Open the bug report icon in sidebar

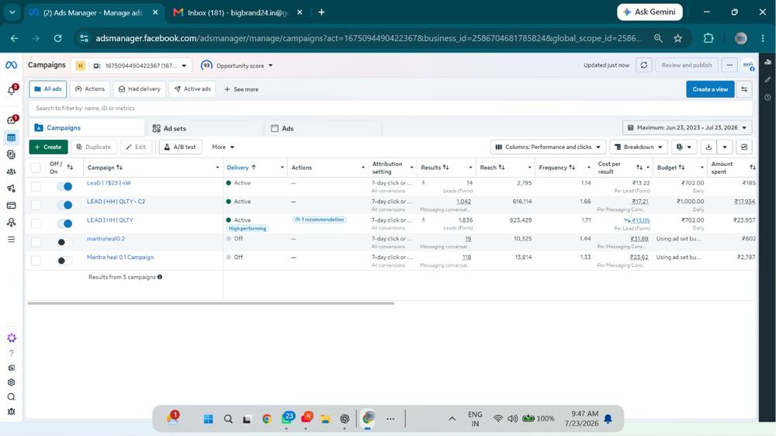pos(12,412)
